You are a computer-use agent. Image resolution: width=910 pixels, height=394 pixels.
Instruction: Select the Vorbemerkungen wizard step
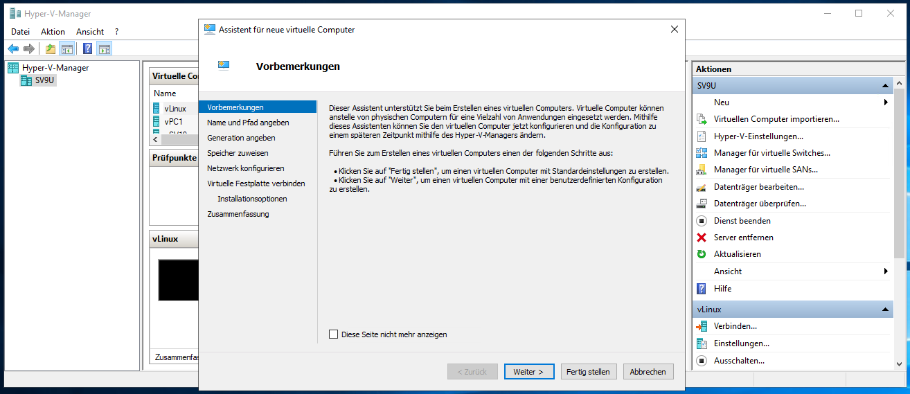coord(258,107)
